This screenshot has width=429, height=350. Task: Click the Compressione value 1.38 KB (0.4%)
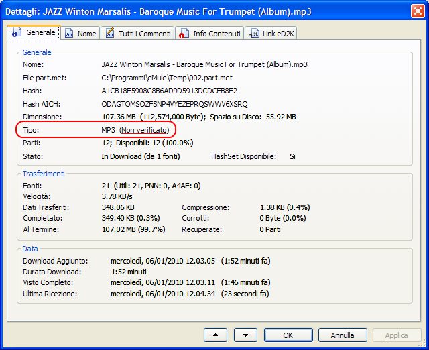coord(285,207)
